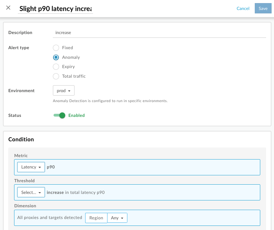Close the alert editor with the X icon
This screenshot has width=274, height=230.
pyautogui.click(x=8, y=8)
